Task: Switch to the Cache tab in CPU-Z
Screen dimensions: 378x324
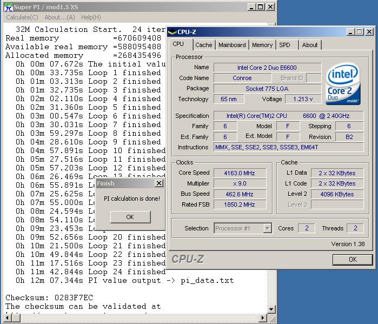Action: point(204,45)
